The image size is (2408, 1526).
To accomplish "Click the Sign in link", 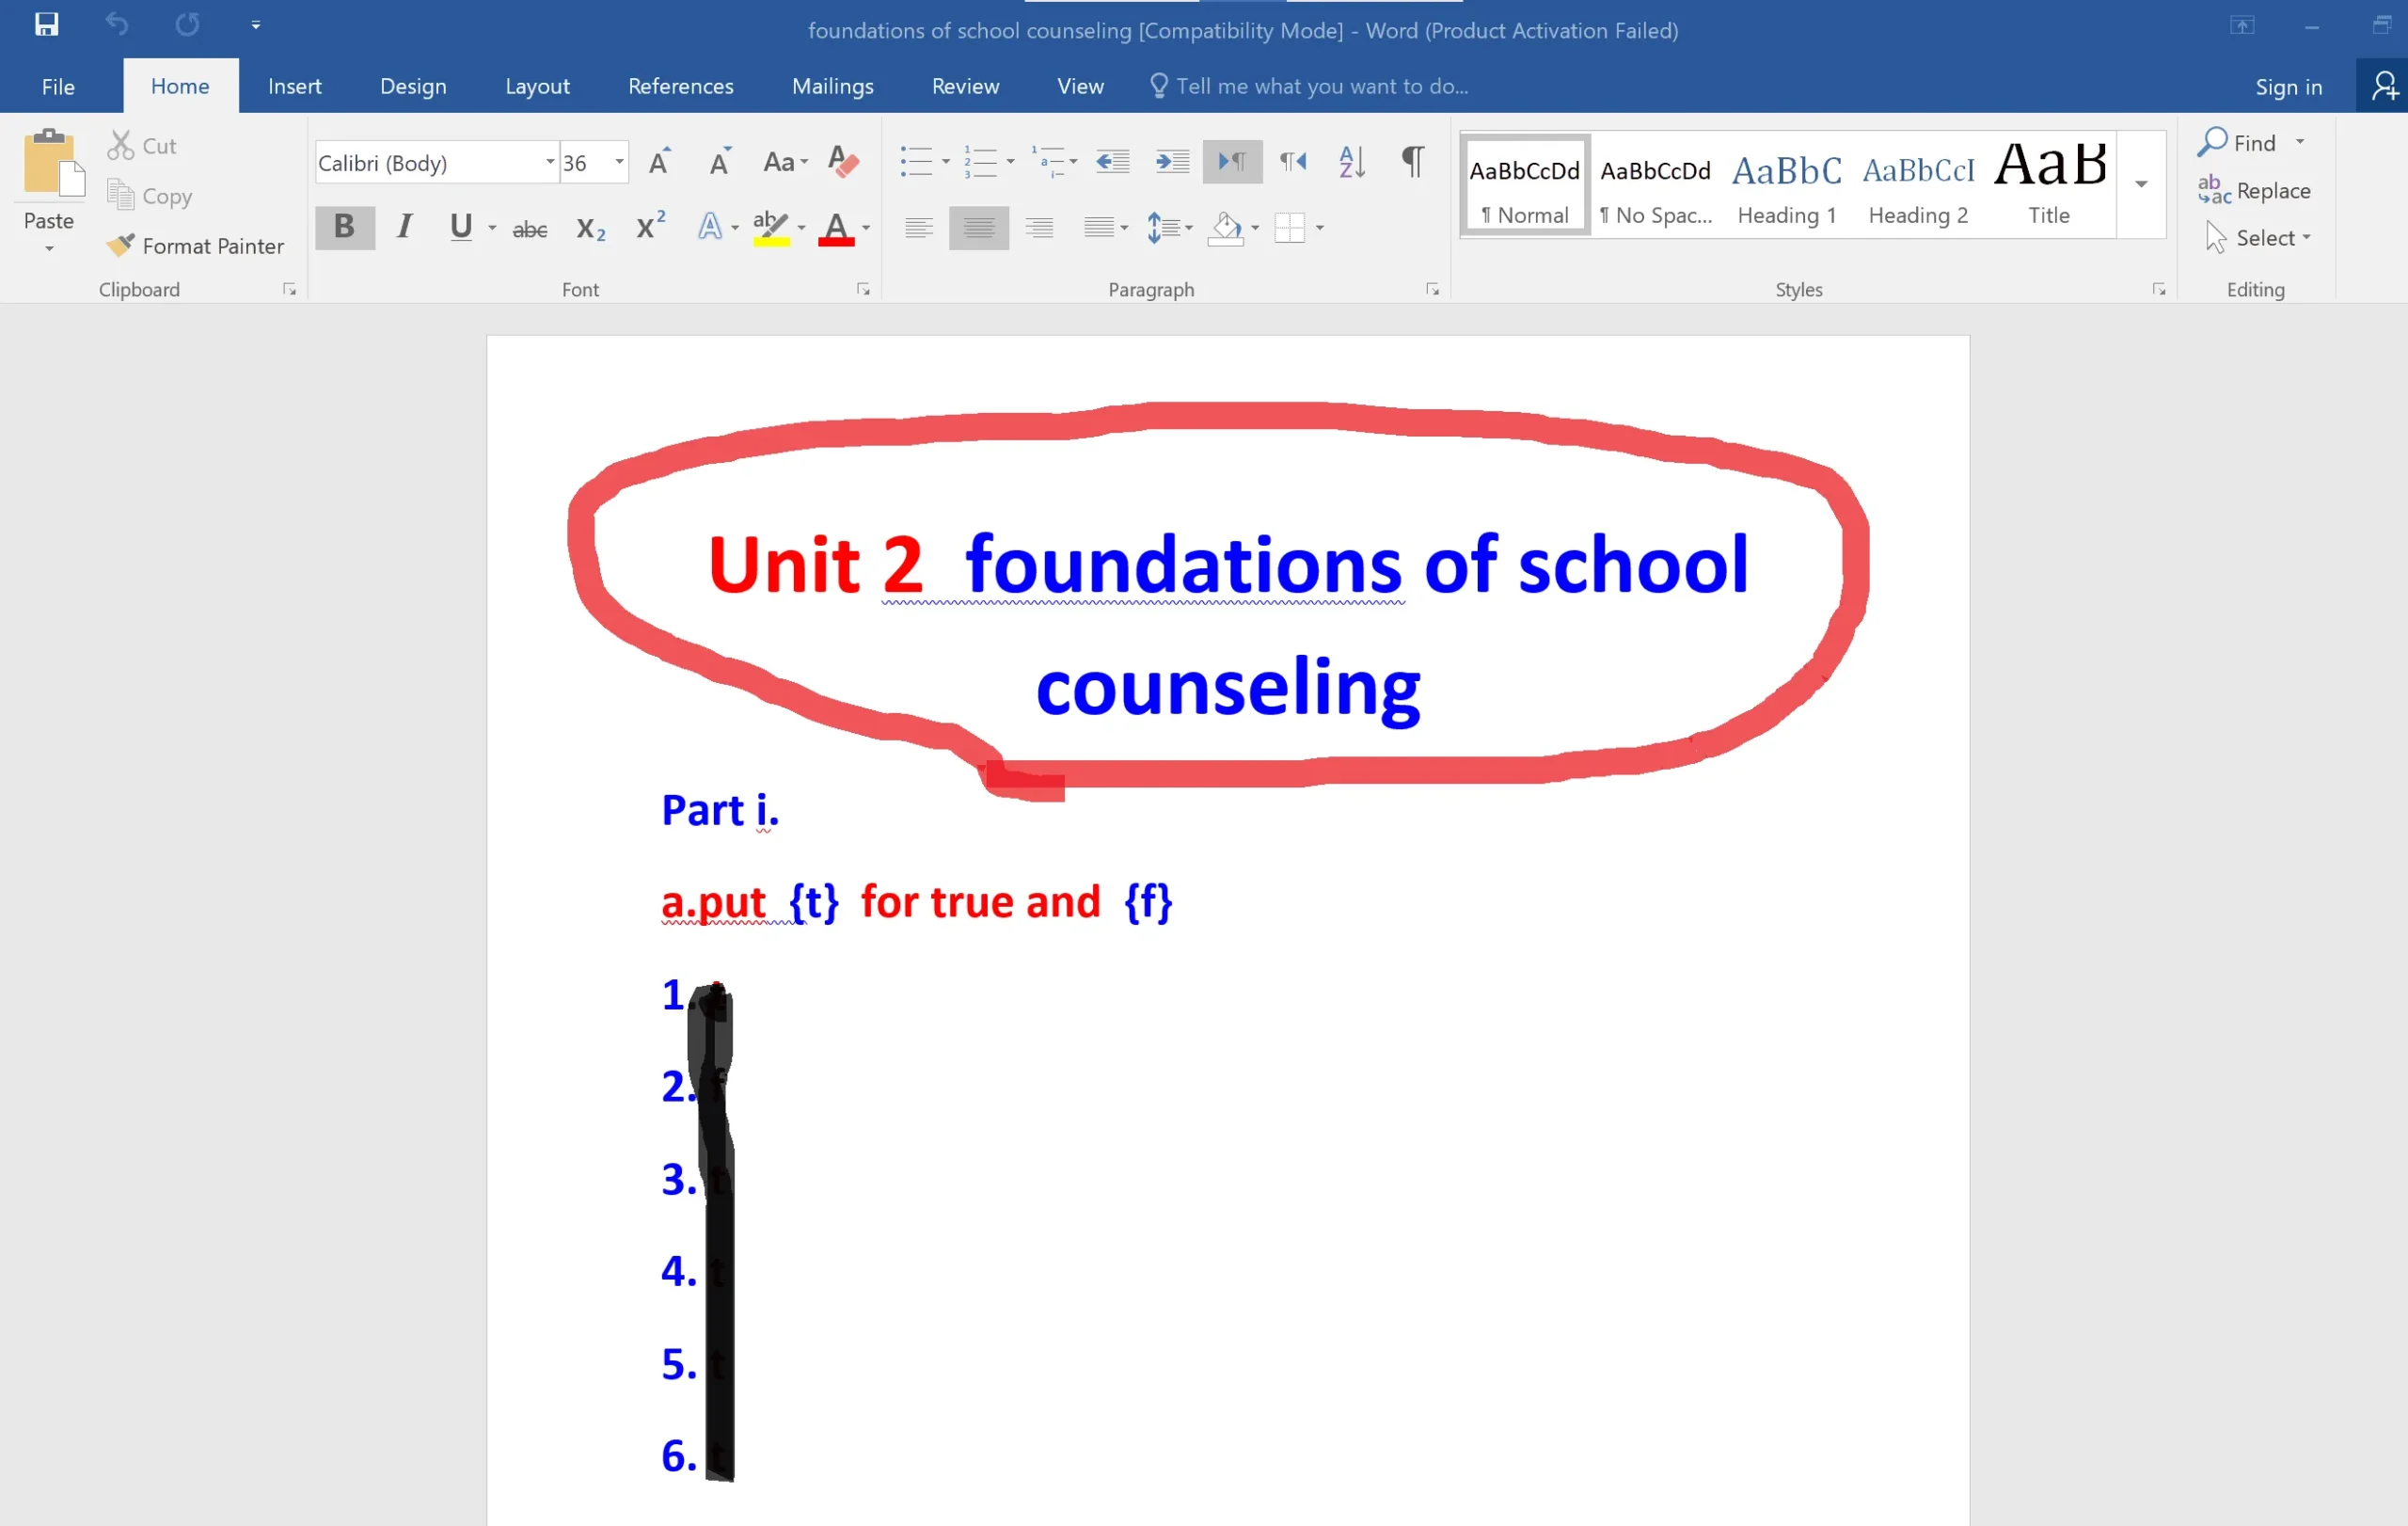I will coord(2287,86).
